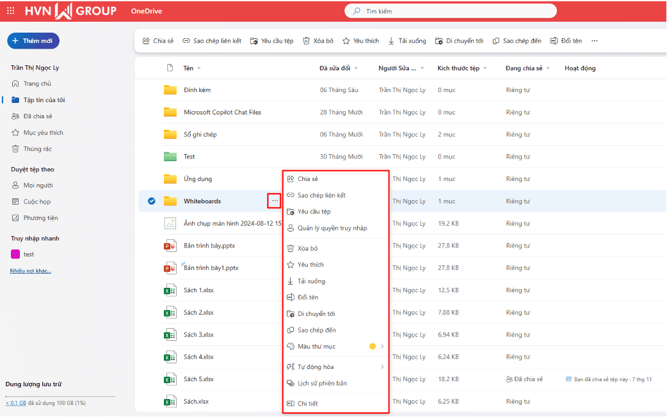Open the quick access test library

[x=22, y=254]
